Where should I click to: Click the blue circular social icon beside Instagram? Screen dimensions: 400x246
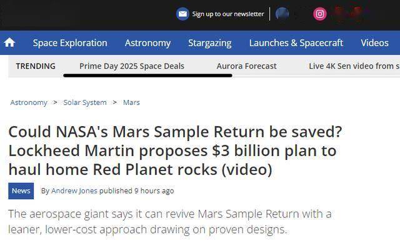282,14
